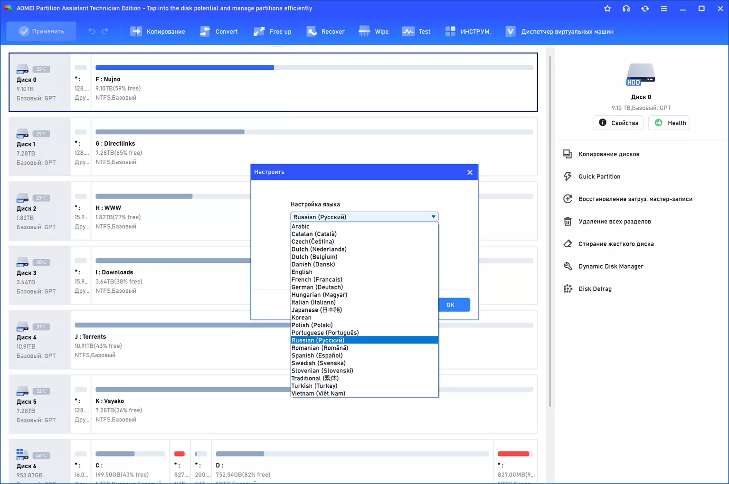Open Dynamic Disk Manager
729x484 pixels.
pos(611,266)
